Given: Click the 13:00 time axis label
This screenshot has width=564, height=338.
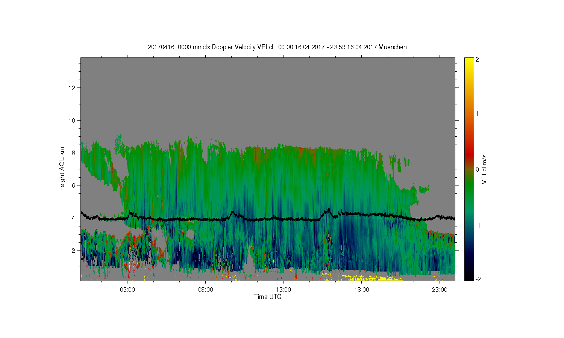Looking at the screenshot, I should (x=284, y=290).
